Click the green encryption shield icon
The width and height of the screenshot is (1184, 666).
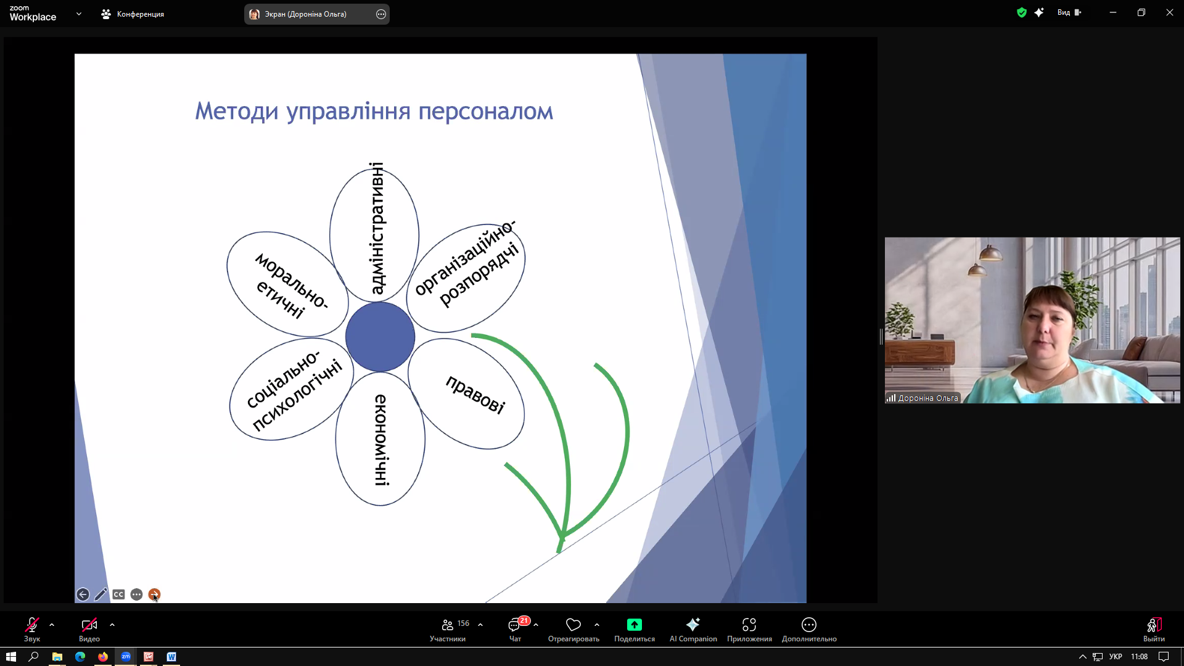1022,12
